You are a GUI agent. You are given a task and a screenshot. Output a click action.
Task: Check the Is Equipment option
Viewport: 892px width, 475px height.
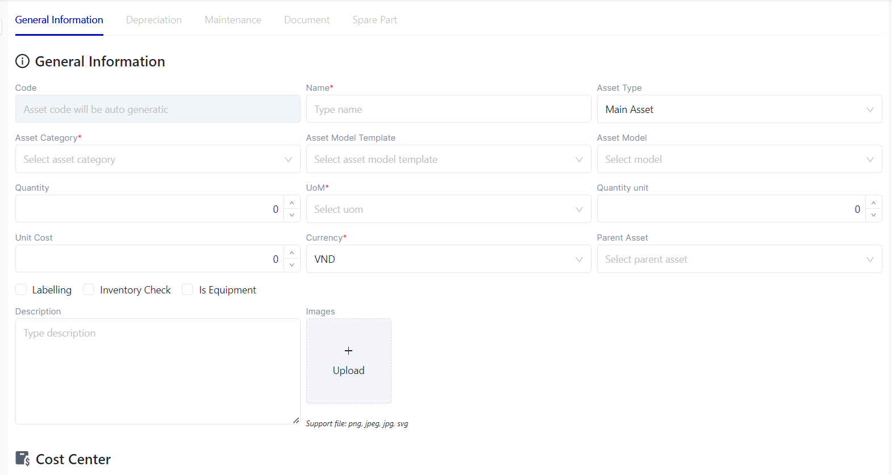click(187, 290)
